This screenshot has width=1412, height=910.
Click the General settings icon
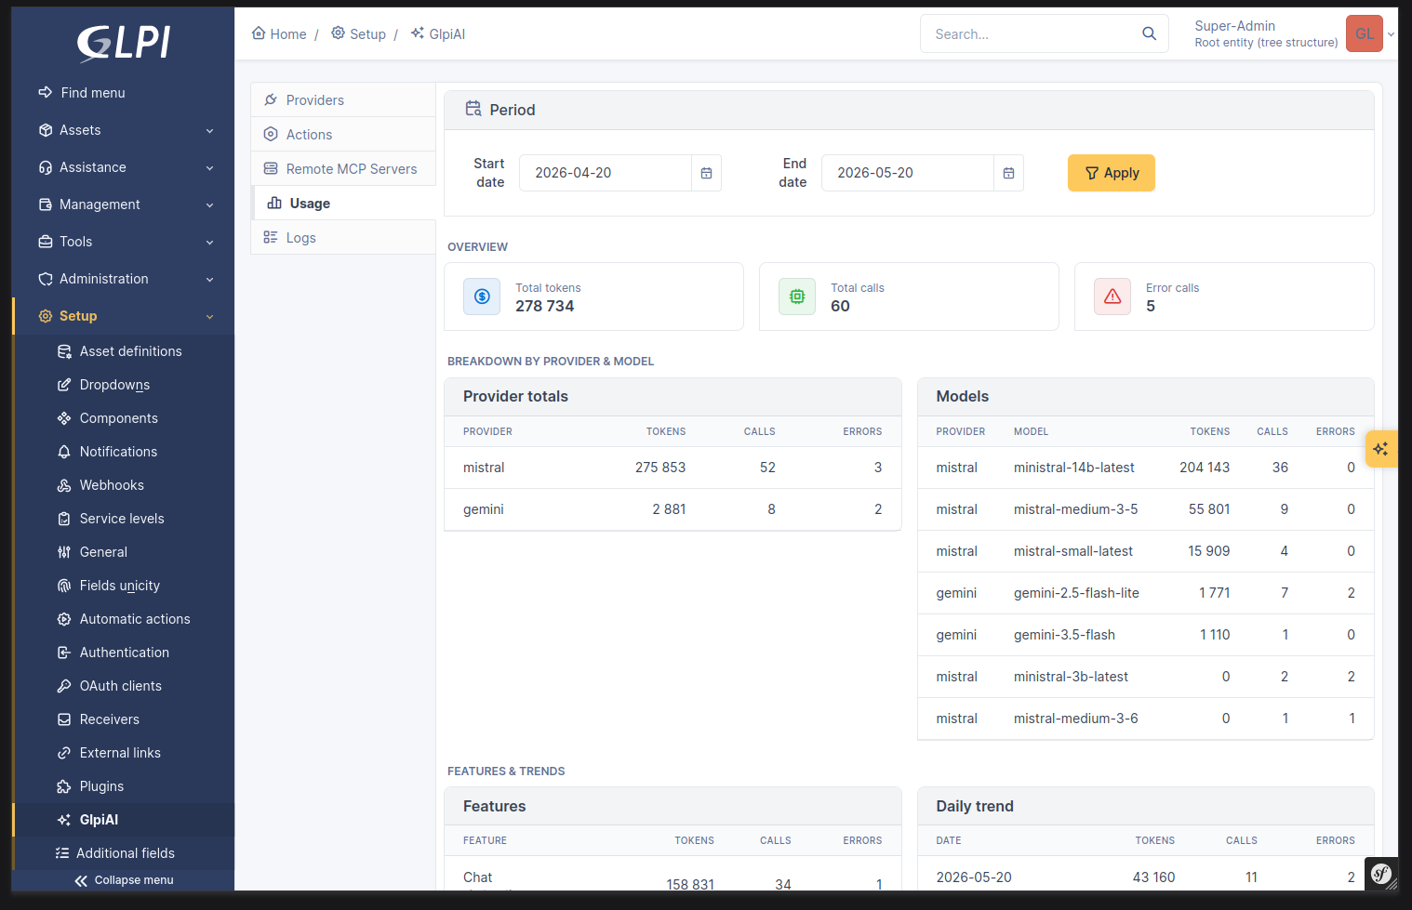[64, 552]
